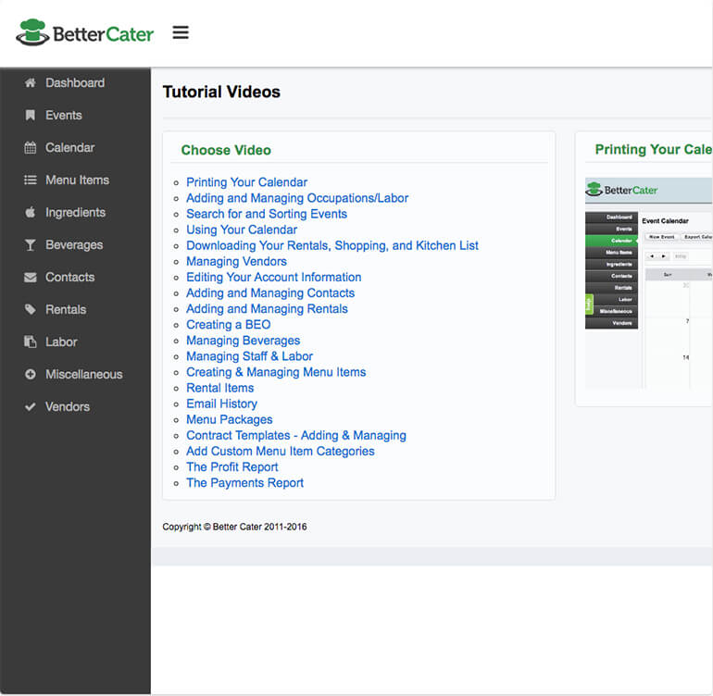Open Search for and Sorting Events video
The height and width of the screenshot is (696, 713).
(x=267, y=214)
